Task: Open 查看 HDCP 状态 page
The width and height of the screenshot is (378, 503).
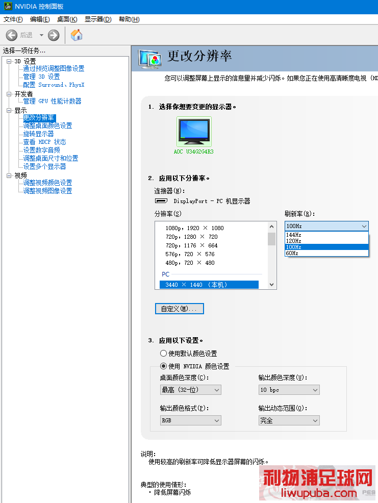Action: pyautogui.click(x=44, y=142)
